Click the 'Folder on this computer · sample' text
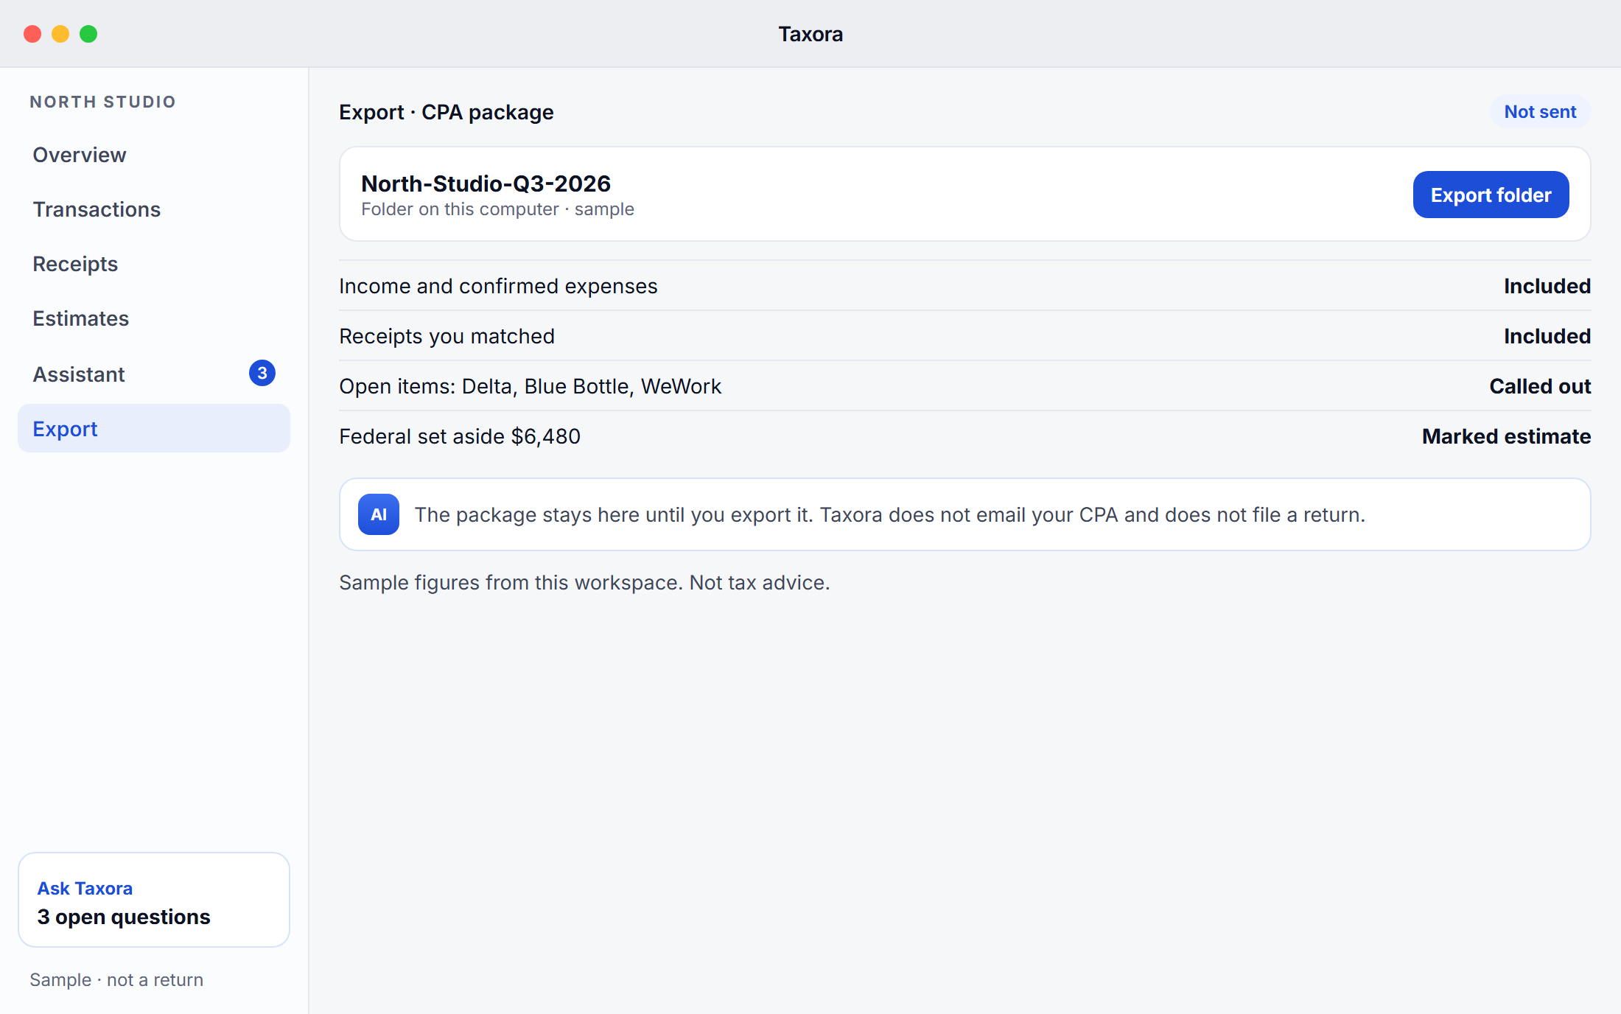The width and height of the screenshot is (1621, 1014). pos(497,209)
